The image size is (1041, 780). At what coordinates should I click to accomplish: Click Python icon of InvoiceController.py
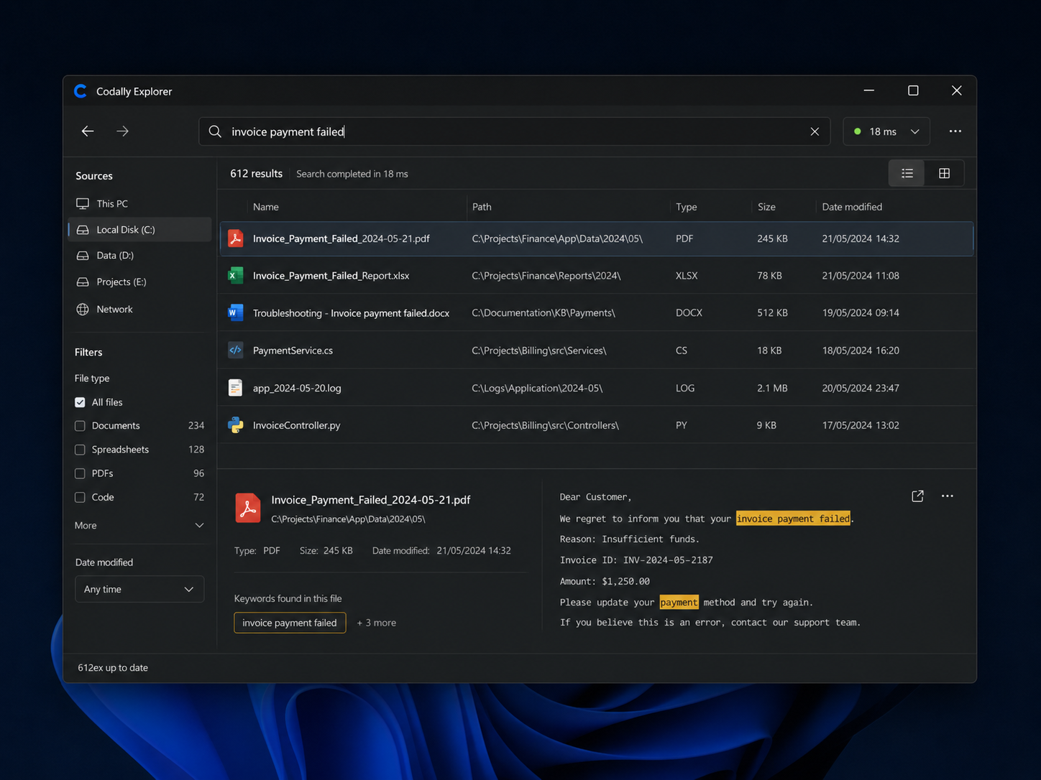click(235, 425)
